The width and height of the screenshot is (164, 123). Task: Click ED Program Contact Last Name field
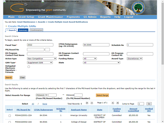click(96, 54)
